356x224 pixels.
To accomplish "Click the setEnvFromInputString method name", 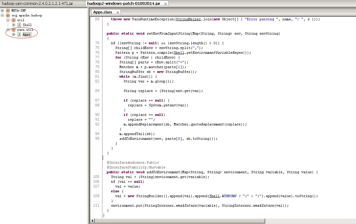I will (x=169, y=33).
